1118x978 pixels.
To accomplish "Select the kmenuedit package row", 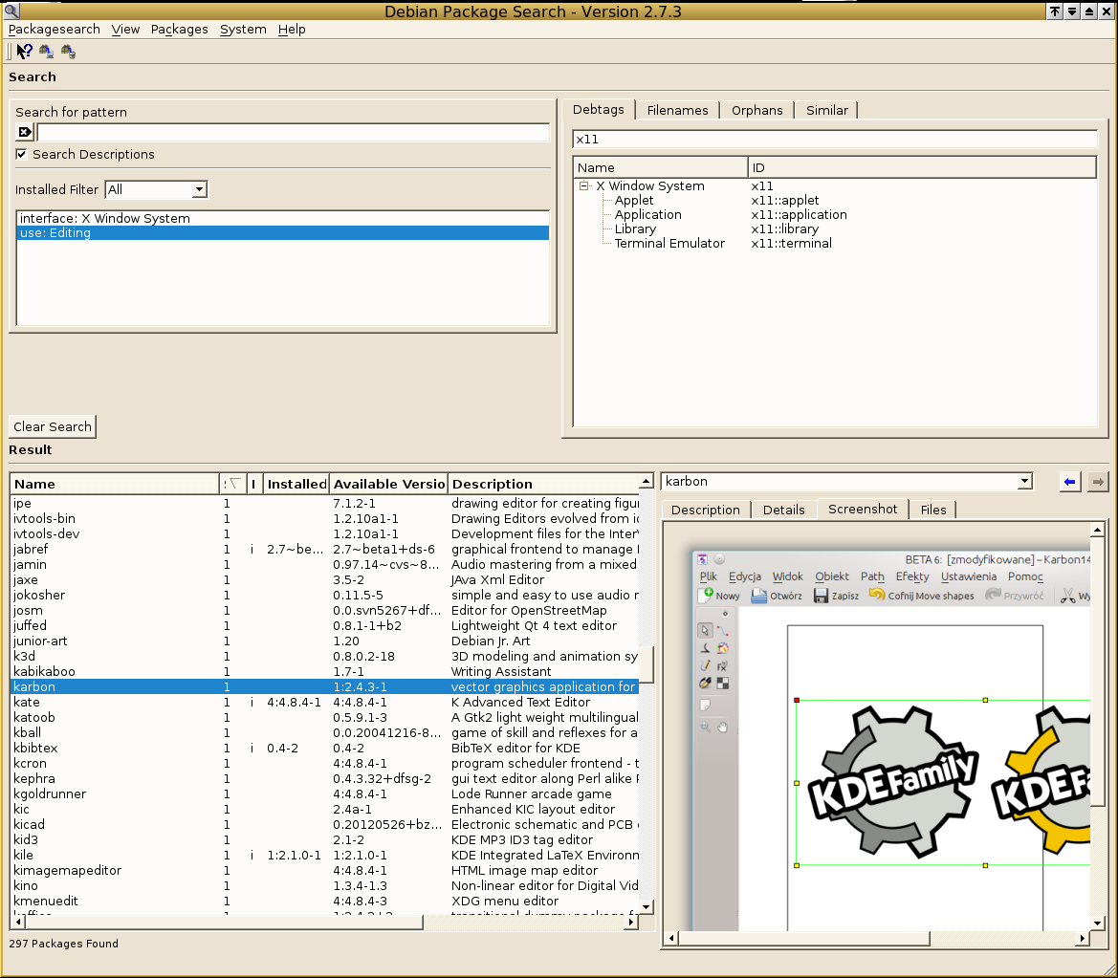I will (325, 901).
